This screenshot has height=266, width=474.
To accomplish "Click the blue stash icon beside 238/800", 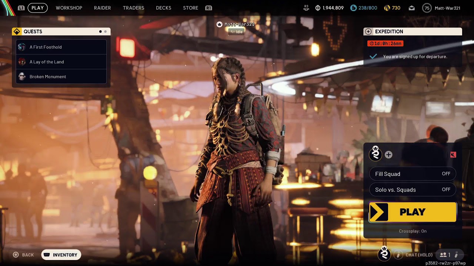I will tap(353, 8).
